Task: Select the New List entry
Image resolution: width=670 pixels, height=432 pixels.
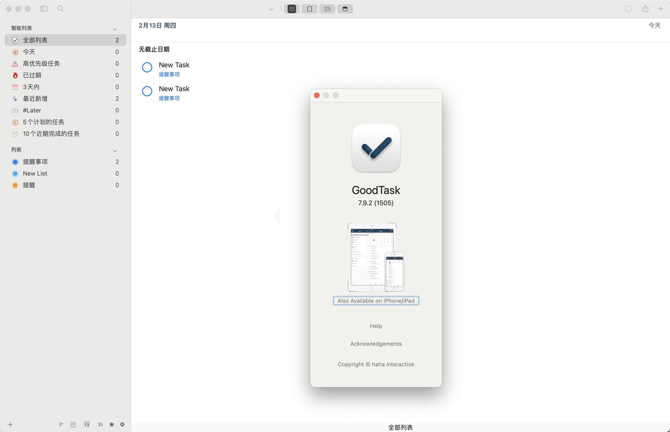Action: tap(65, 174)
